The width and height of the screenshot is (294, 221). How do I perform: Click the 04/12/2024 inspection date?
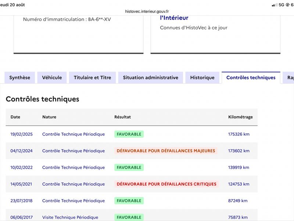[x=22, y=151]
